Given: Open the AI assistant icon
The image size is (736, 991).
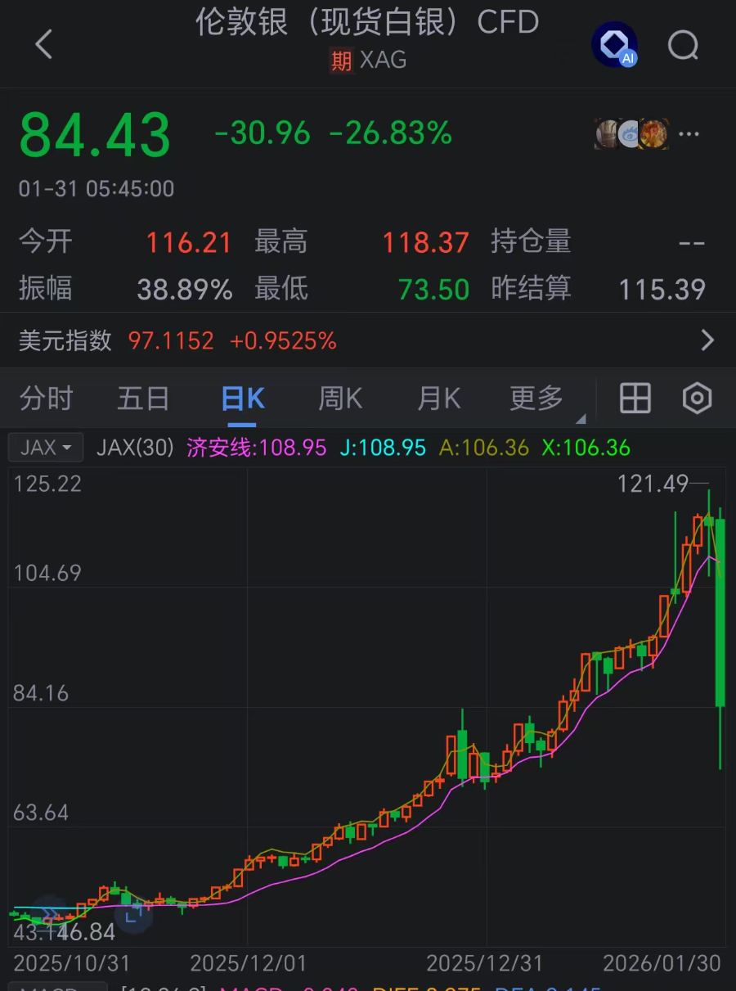Looking at the screenshot, I should point(614,45).
